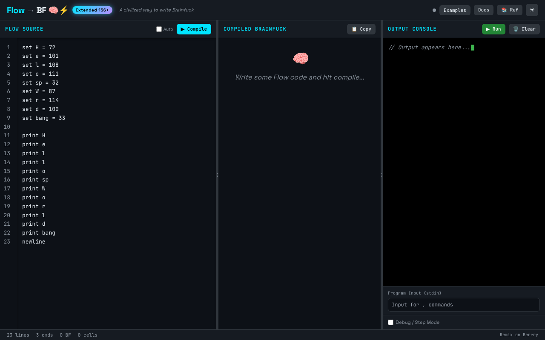Click the line 'set bang = 33'
This screenshot has width=545, height=340.
click(44, 118)
